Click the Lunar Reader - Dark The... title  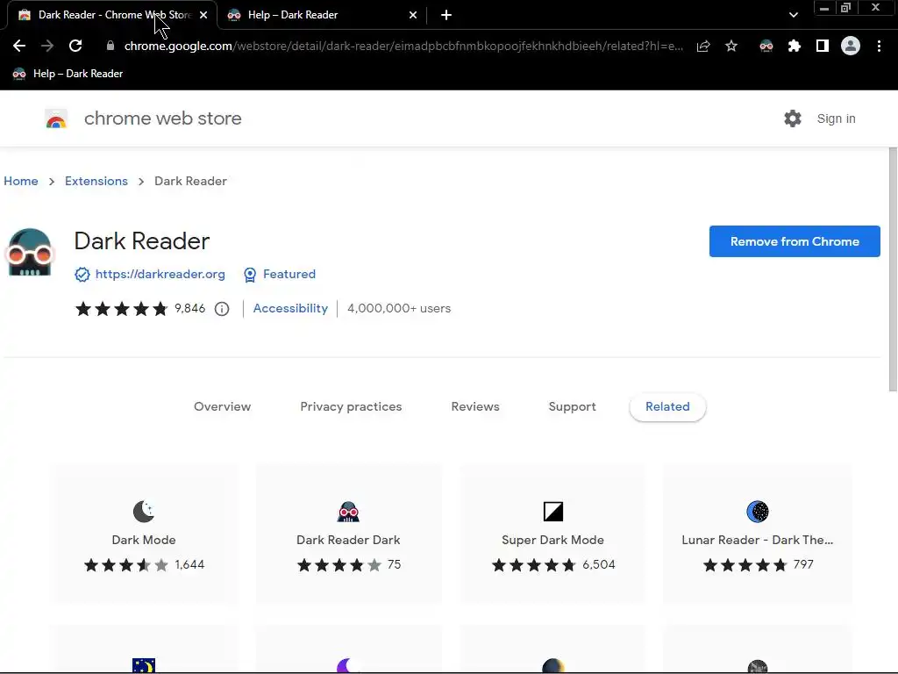pyautogui.click(x=757, y=540)
